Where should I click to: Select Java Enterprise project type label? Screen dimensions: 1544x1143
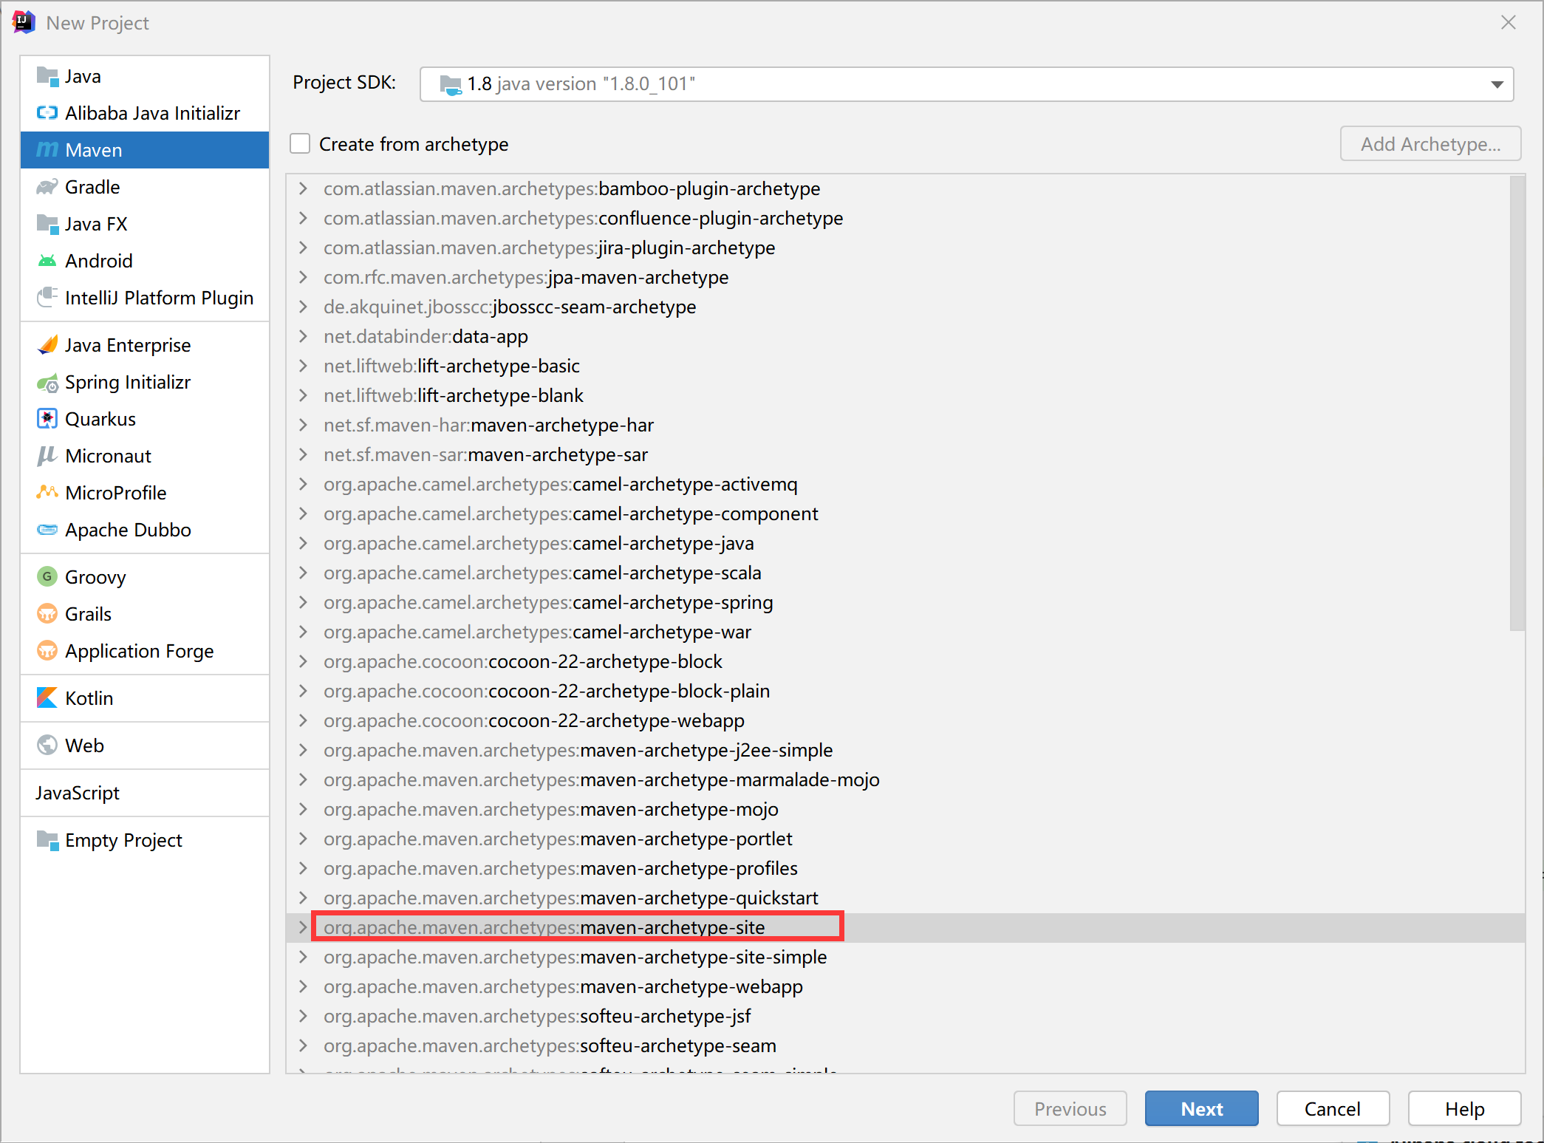point(128,345)
